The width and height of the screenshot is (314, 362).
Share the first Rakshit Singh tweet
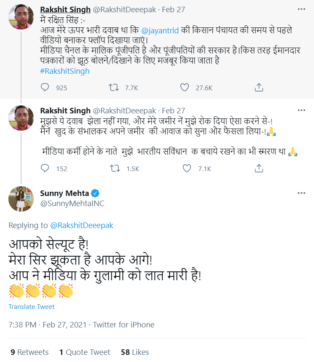coord(259,87)
